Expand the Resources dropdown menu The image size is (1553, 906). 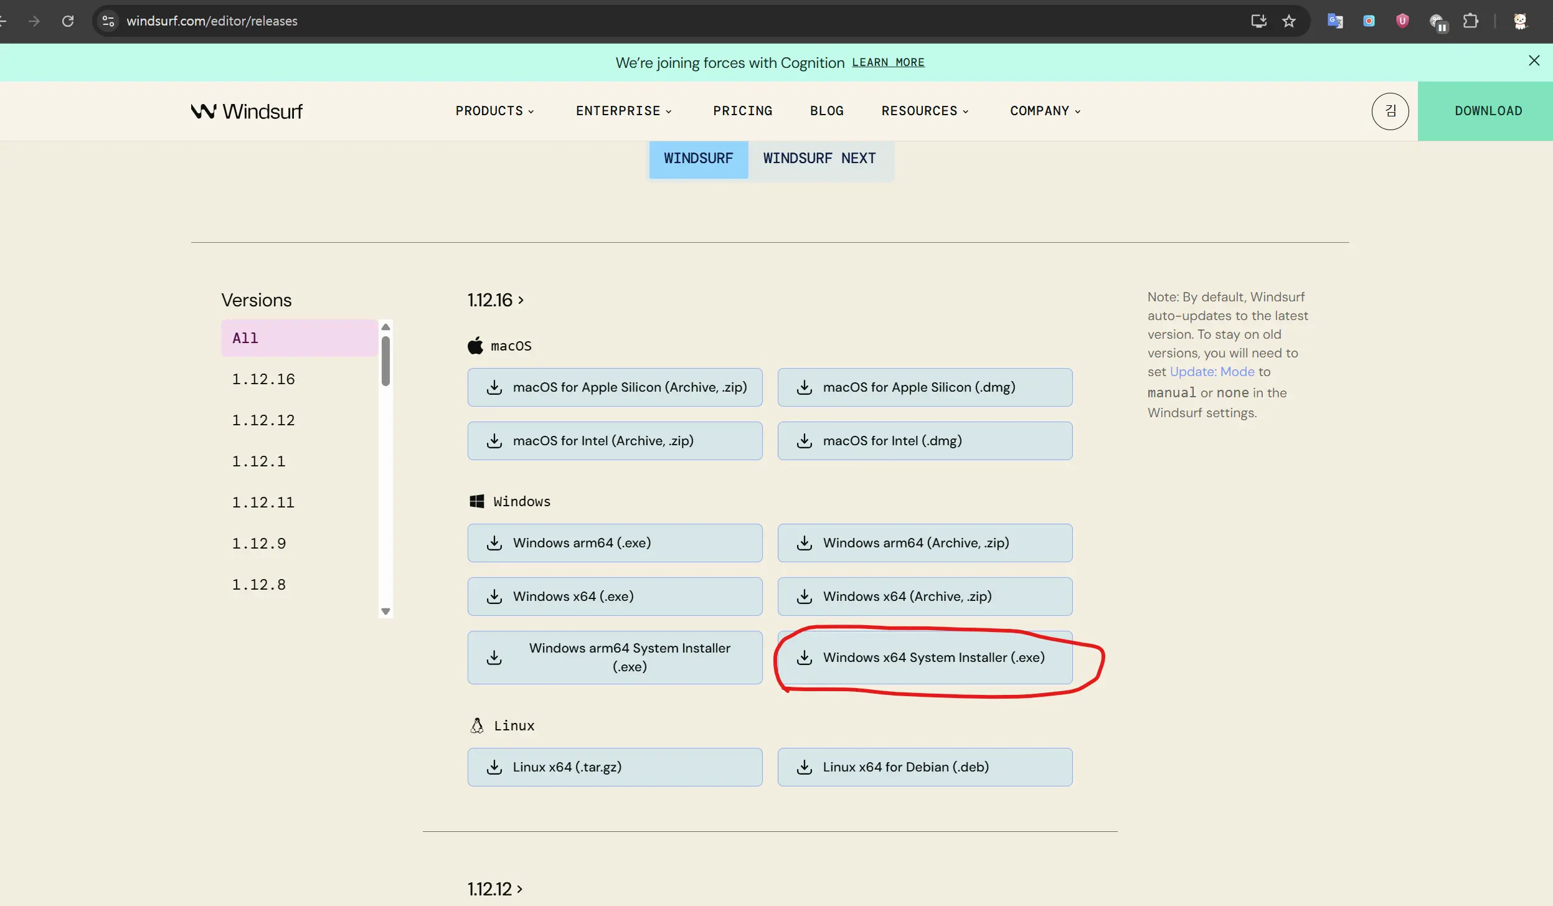point(925,111)
